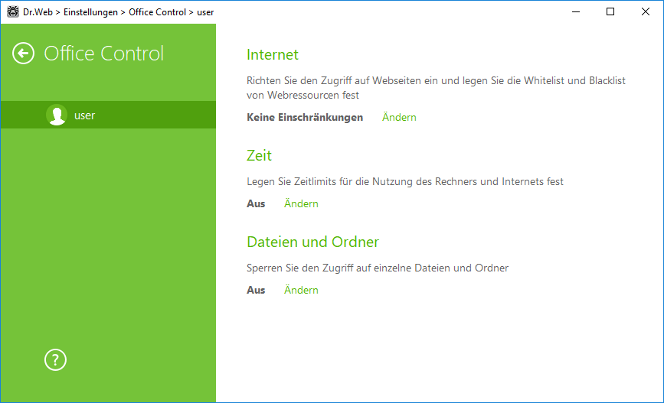This screenshot has height=403, width=664.
Task: Open Ändern link for Internet restrictions
Action: pyautogui.click(x=399, y=117)
